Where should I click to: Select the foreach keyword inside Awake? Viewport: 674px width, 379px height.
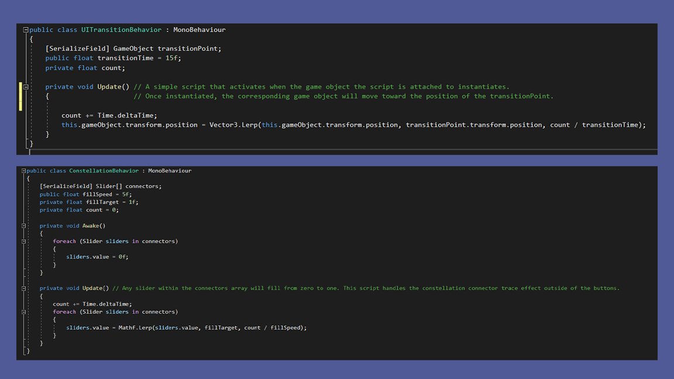(x=63, y=241)
